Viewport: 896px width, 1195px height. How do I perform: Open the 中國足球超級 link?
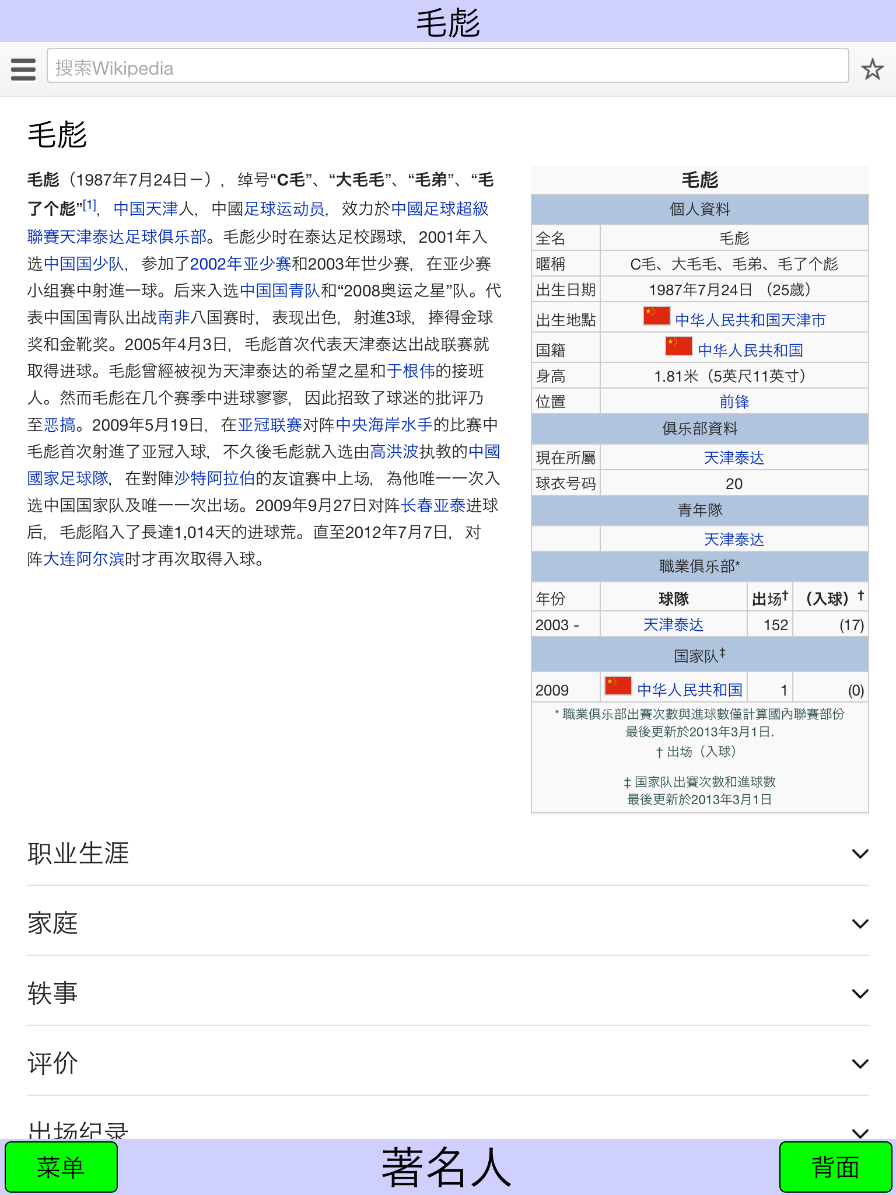tap(440, 209)
